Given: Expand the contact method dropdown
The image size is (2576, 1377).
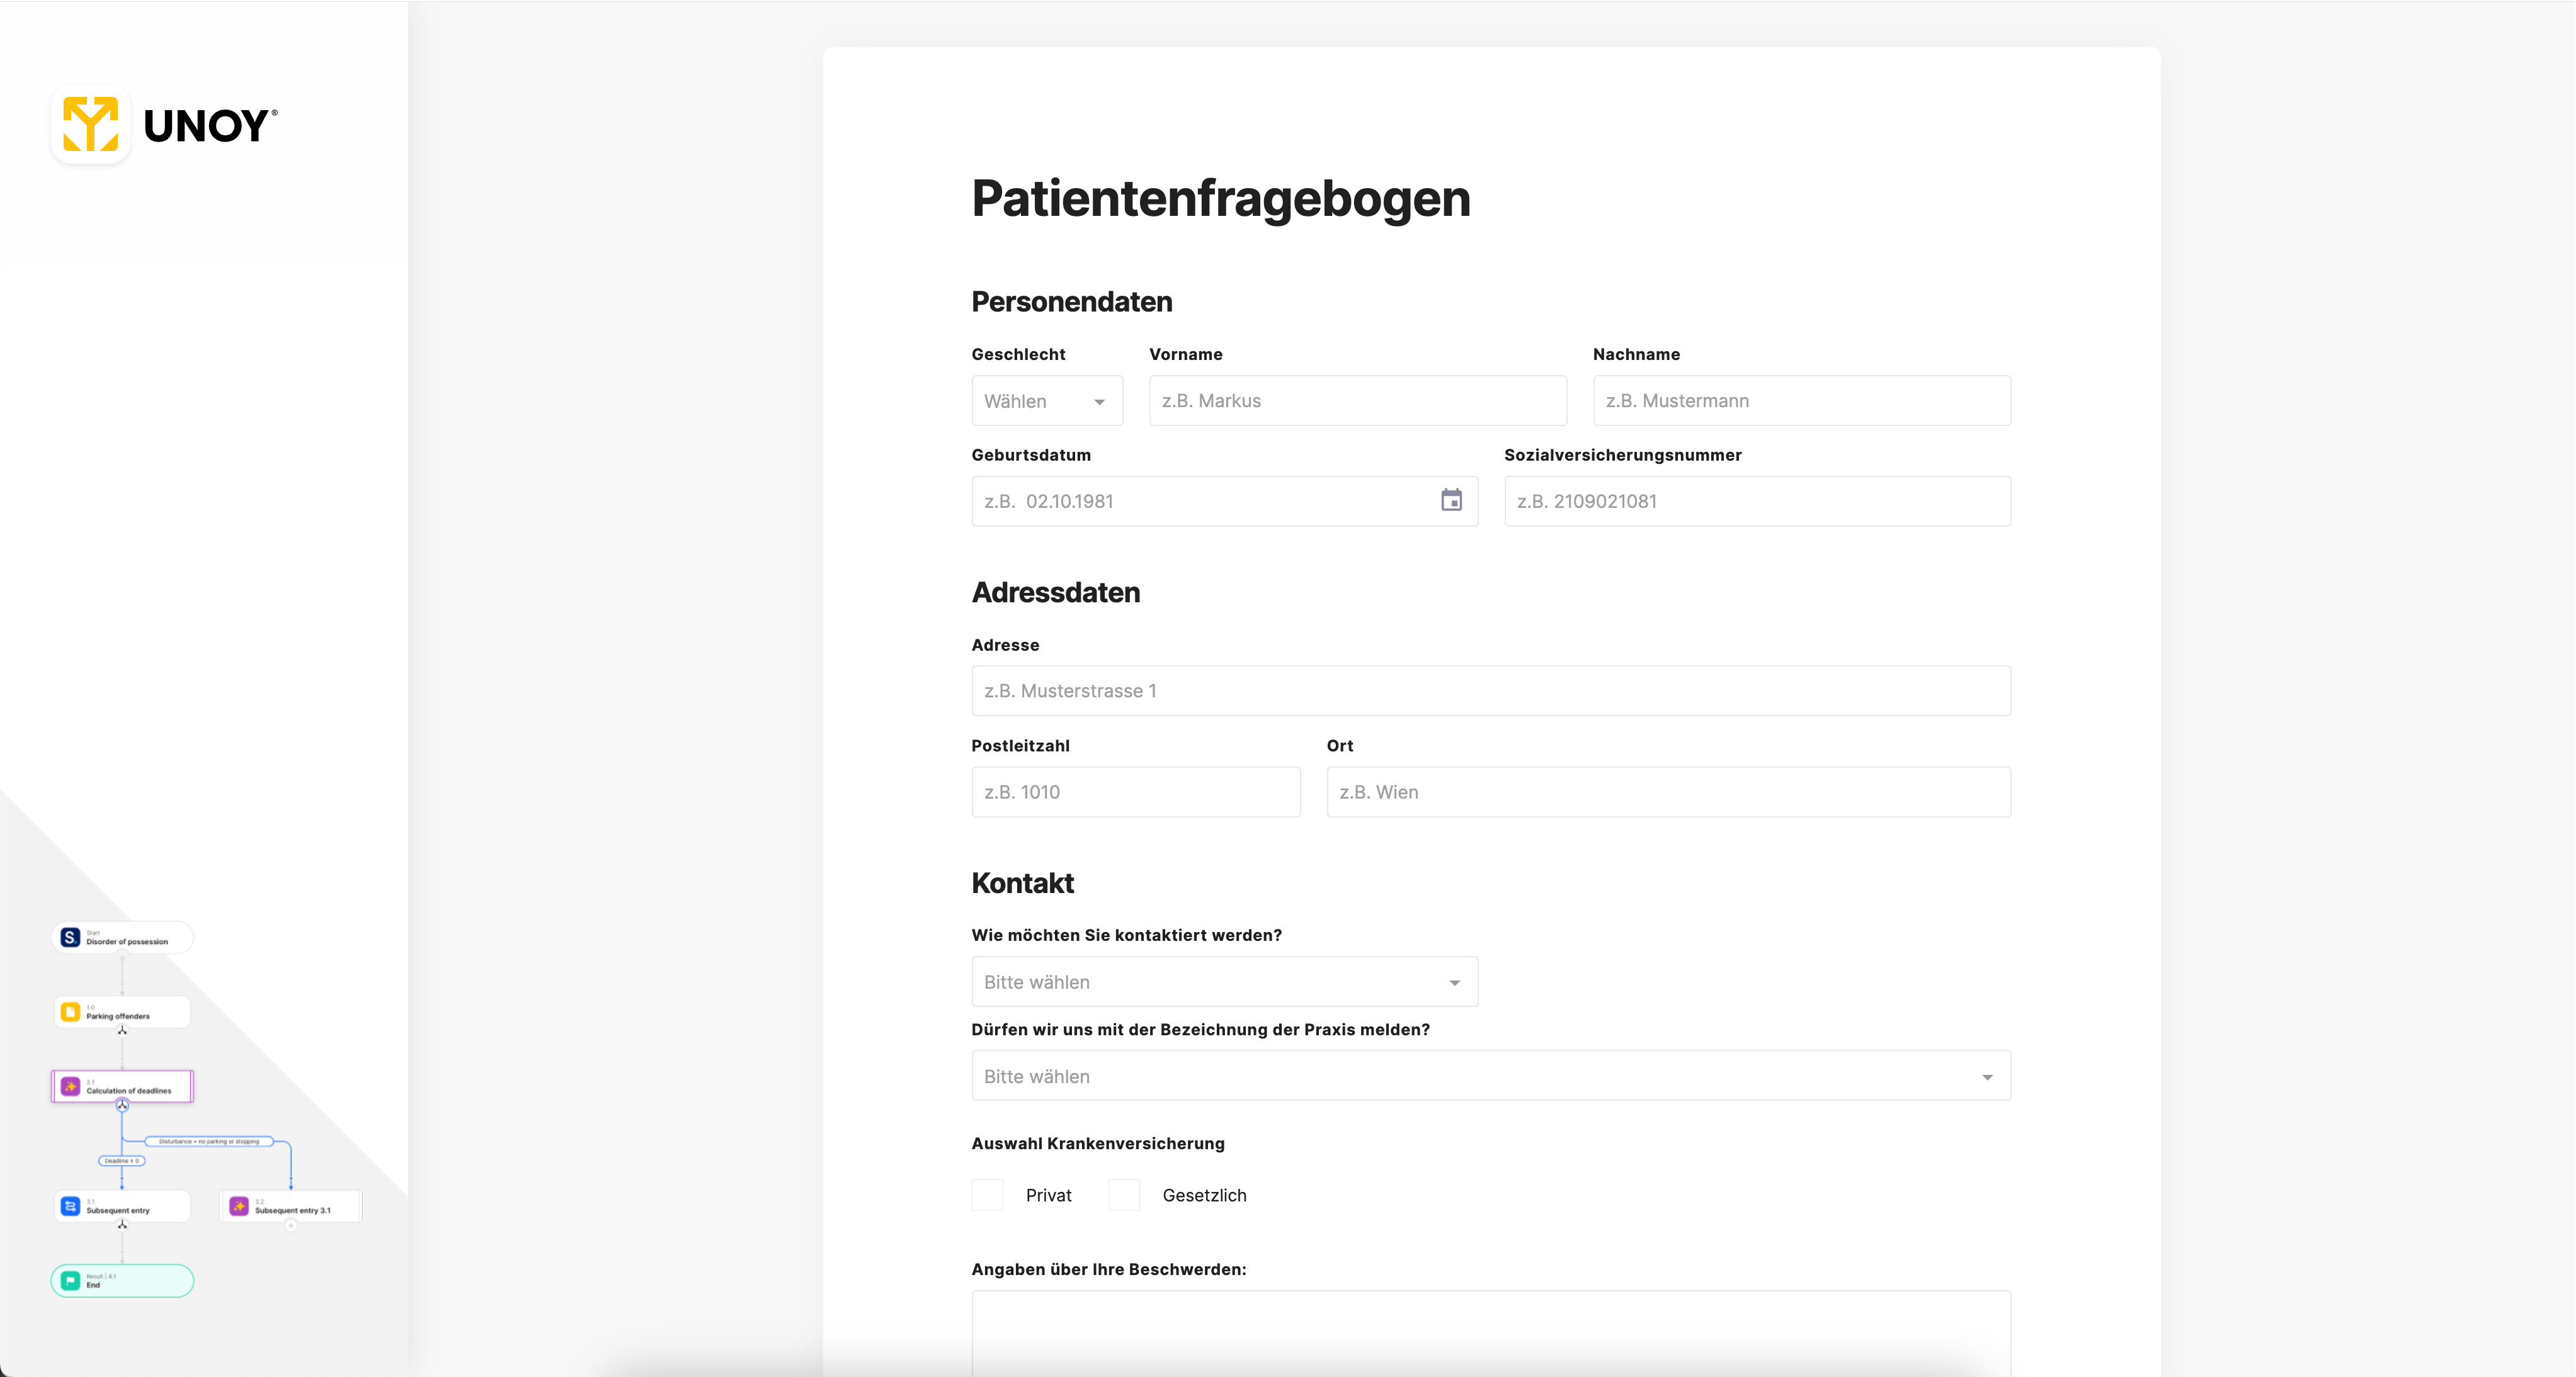Looking at the screenshot, I should click(1224, 982).
